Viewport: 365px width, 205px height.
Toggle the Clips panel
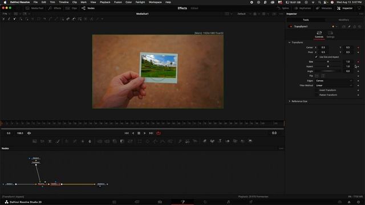71,8
